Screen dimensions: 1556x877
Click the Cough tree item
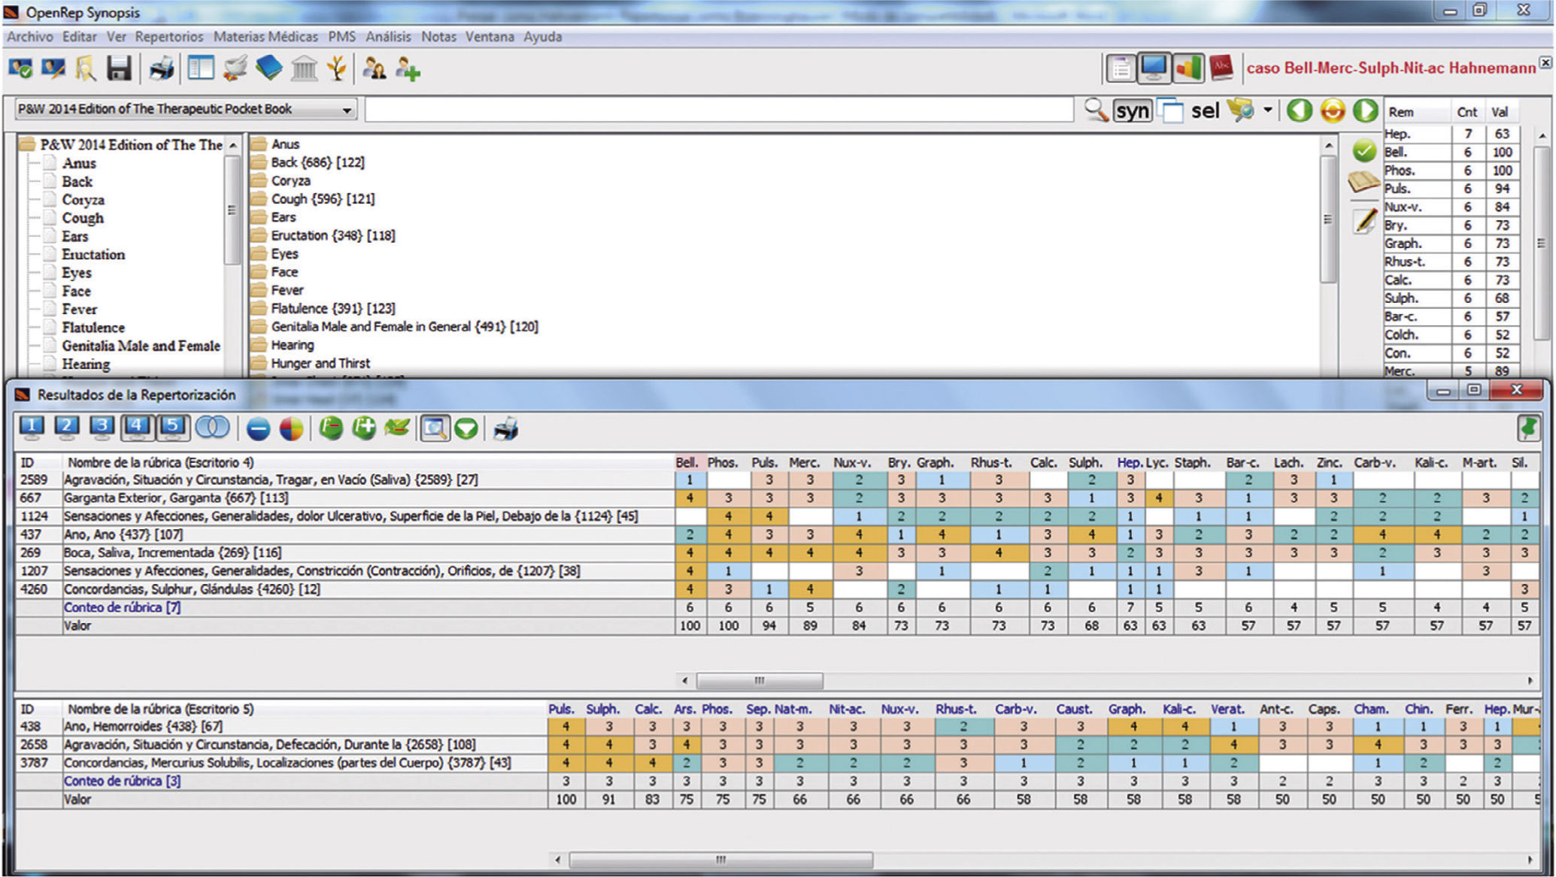click(83, 218)
